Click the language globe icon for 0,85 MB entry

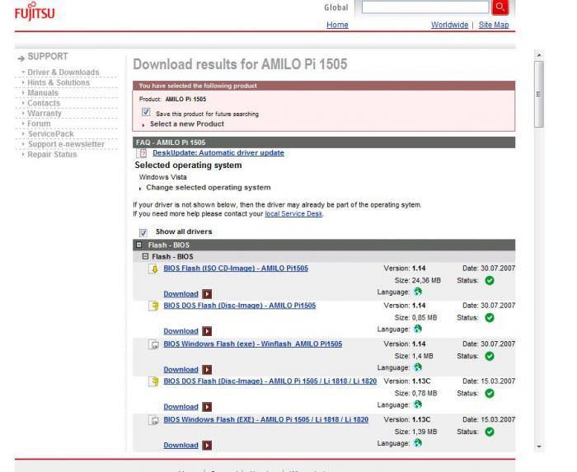tap(417, 329)
